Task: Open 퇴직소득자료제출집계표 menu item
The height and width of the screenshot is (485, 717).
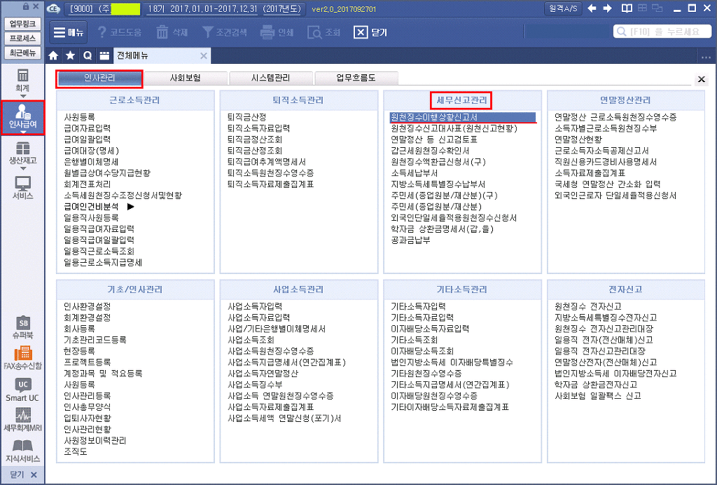Action: point(271,184)
